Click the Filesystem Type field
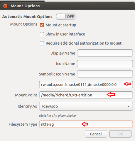The height and width of the screenshot is (141, 135). click(86, 124)
